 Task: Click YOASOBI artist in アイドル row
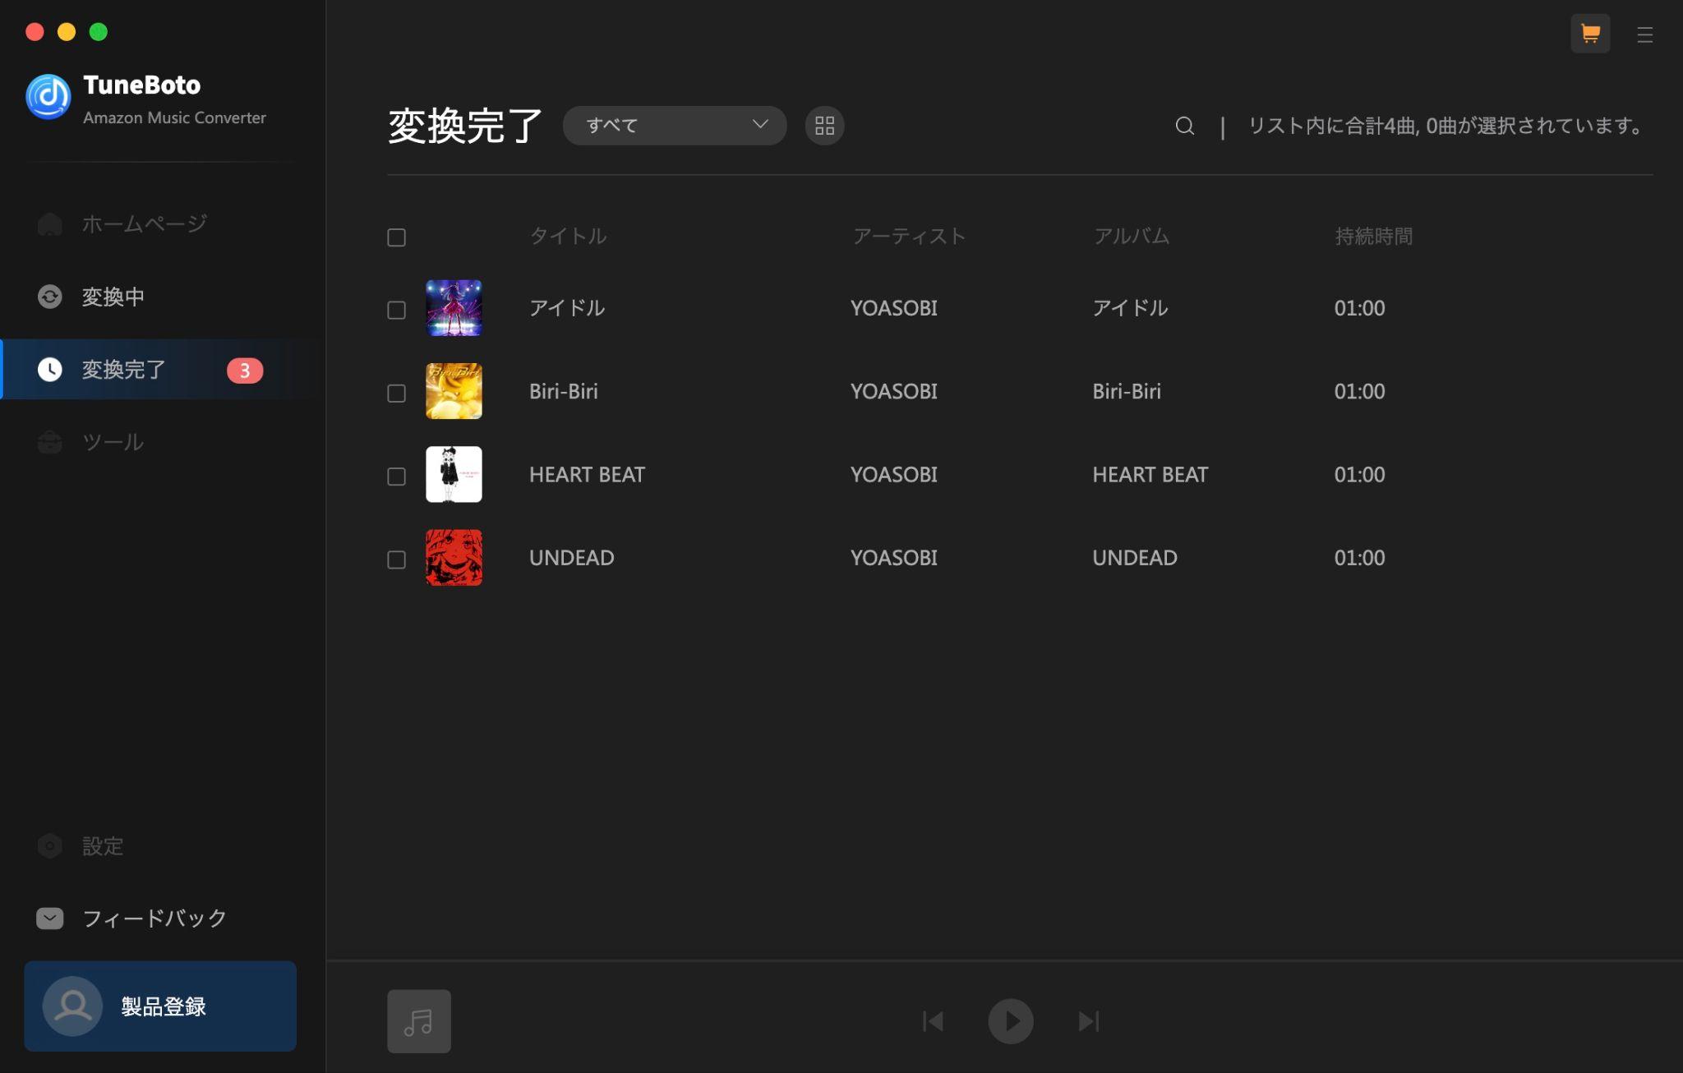pyautogui.click(x=894, y=308)
